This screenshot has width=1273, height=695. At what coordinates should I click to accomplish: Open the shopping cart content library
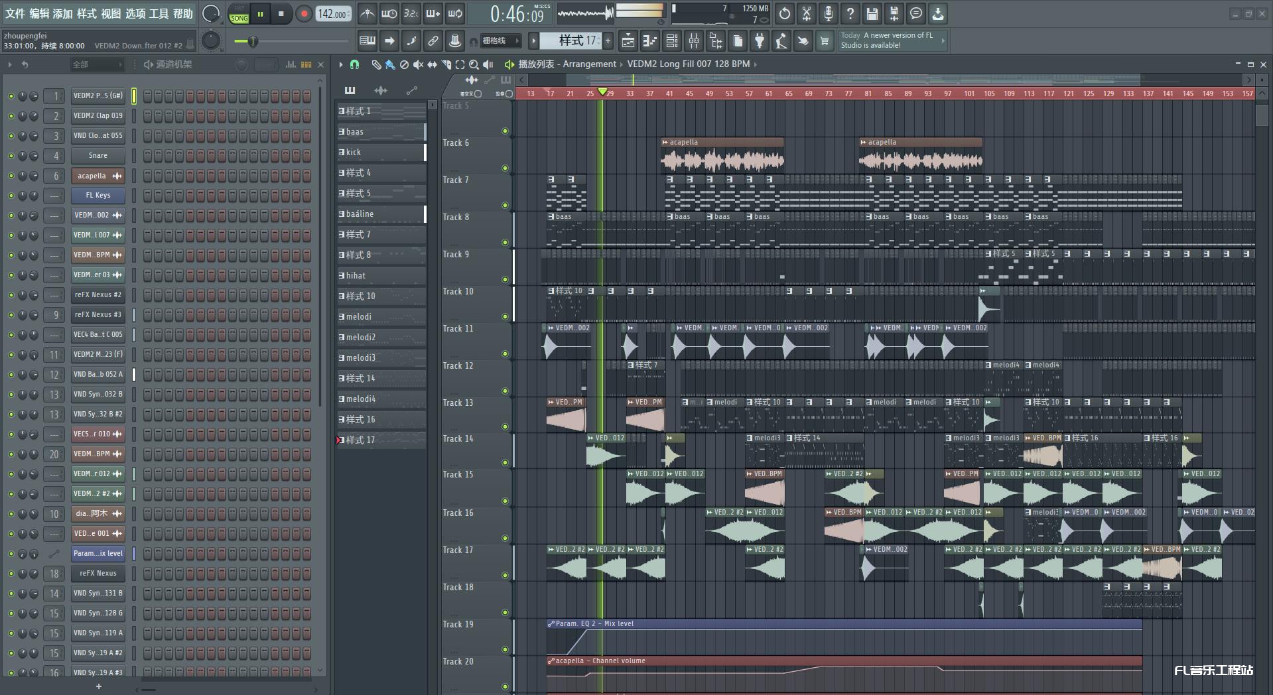825,41
